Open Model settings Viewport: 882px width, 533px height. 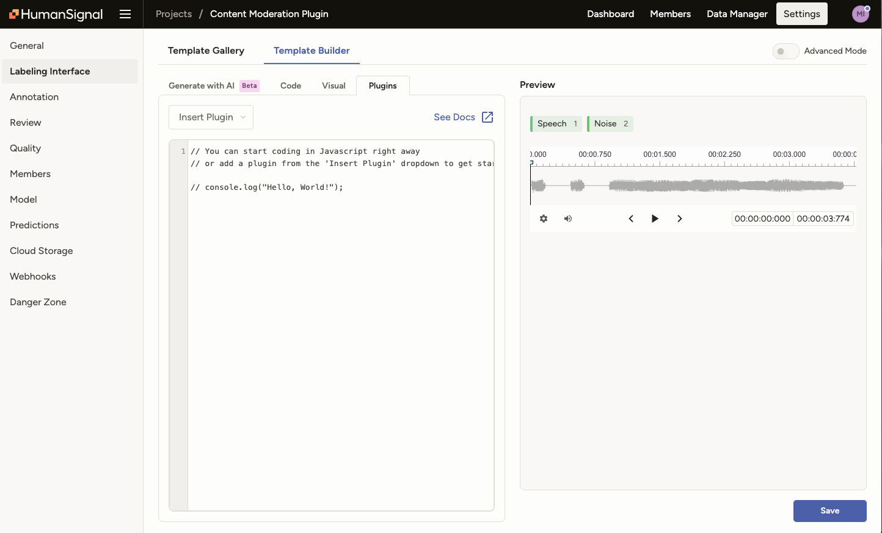70,200
